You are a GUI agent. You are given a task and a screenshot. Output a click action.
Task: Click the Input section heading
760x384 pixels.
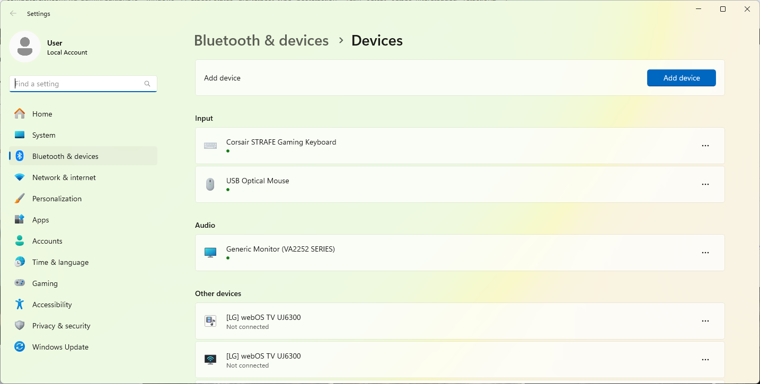click(204, 118)
